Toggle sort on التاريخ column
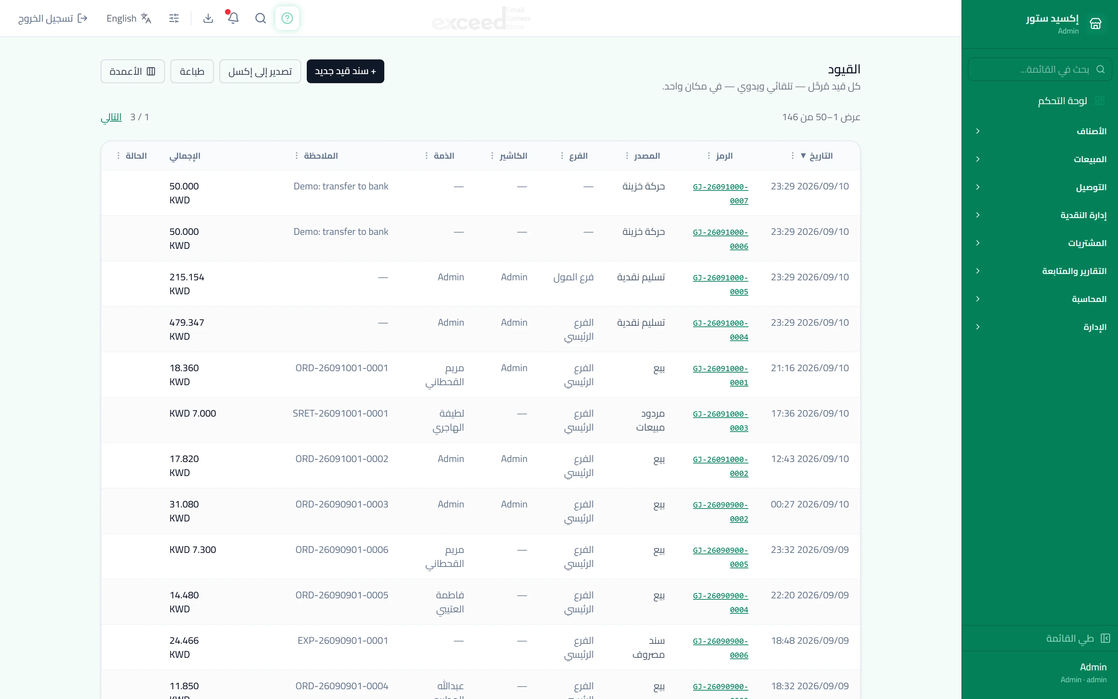 [x=817, y=156]
